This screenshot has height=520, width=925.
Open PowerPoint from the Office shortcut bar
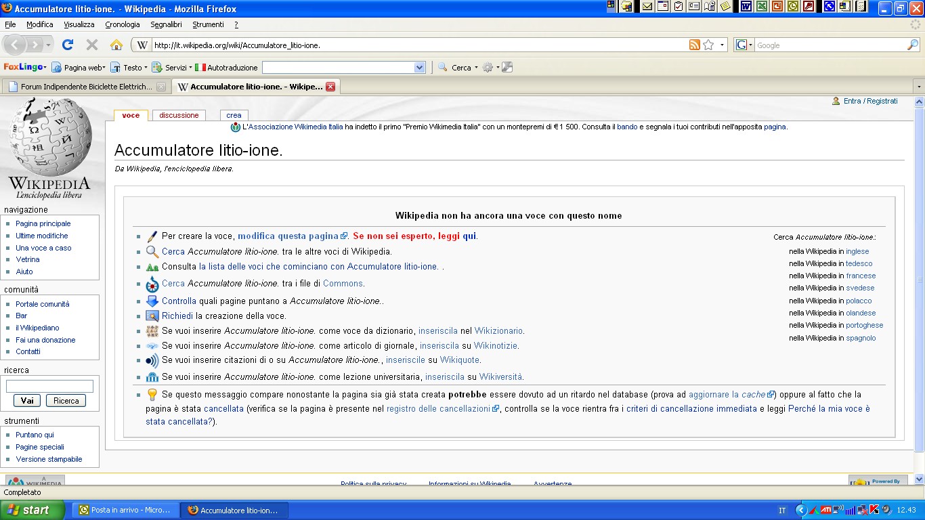click(x=777, y=6)
